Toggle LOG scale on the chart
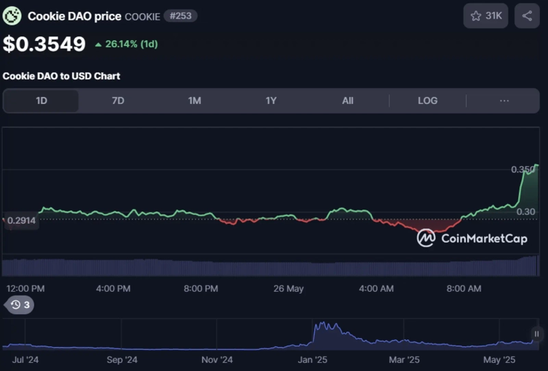 point(427,101)
